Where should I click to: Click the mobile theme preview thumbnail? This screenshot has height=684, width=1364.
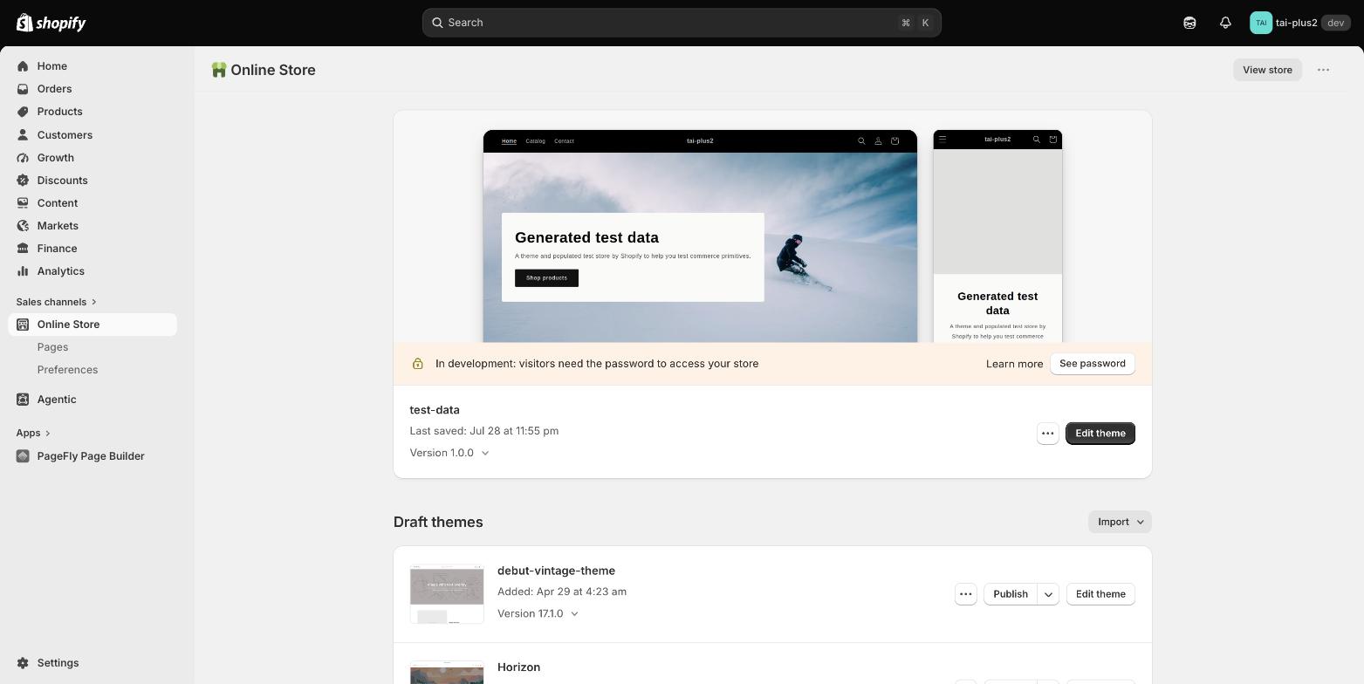(997, 236)
